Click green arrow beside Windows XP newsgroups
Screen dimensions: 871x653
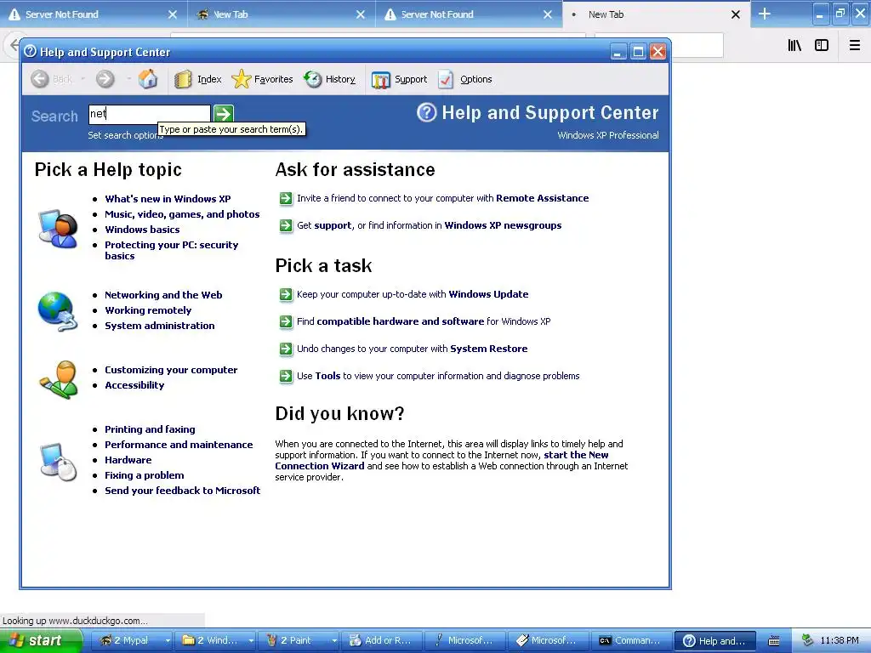tap(286, 225)
